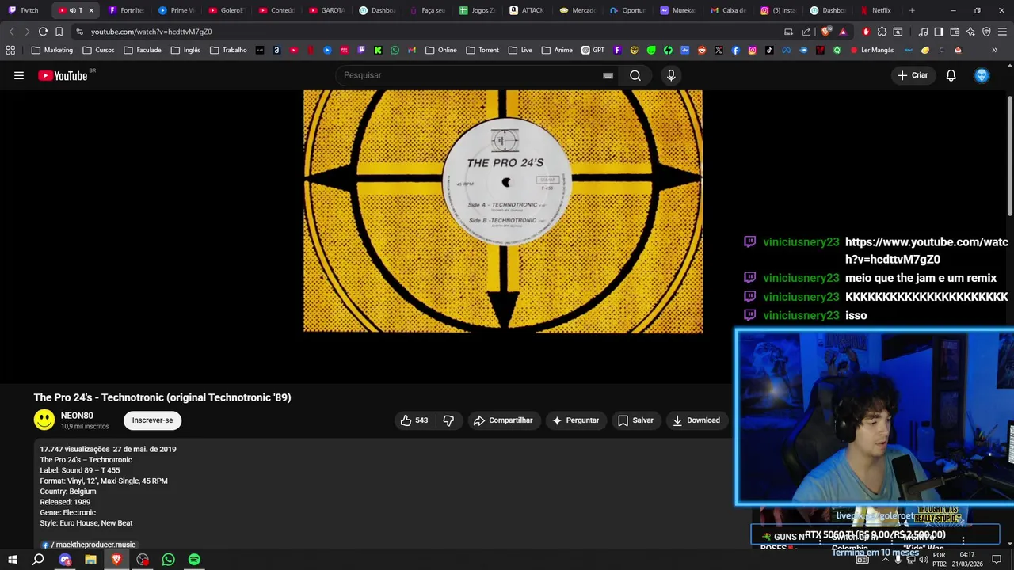This screenshot has width=1014, height=570.
Task: Open the on-screen keyboard icon in the search box
Action: tap(608, 75)
